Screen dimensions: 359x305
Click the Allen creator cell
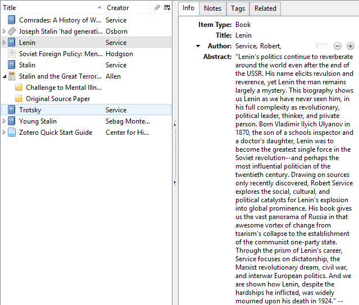pyautogui.click(x=113, y=76)
